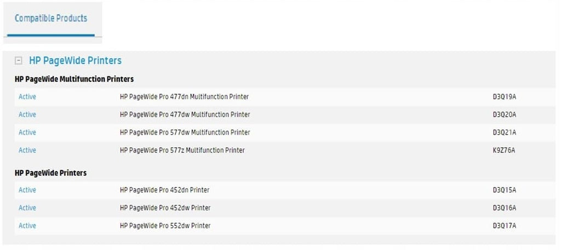
Task: Click Active link for PageWide Pro 552dw
Action: click(27, 226)
